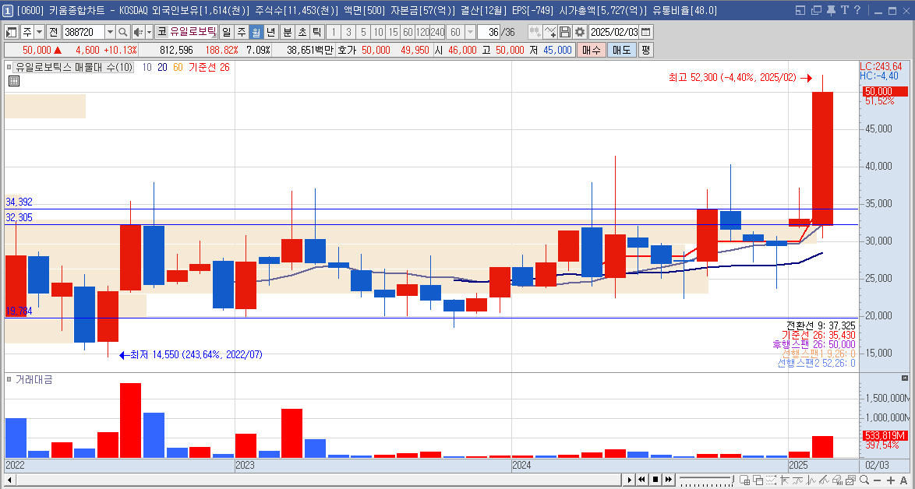915x489 pixels.
Task: Click the stop square playback button
Action: [655, 480]
